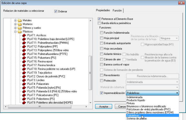This screenshot has height=120, width=186.
Task: Check Función Indeterminada
Action: [101, 33]
